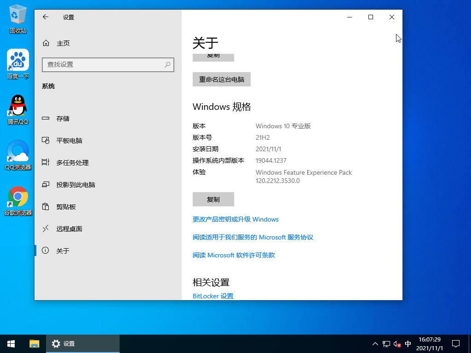
Task: Click the 查找设置 search field
Action: pos(108,65)
